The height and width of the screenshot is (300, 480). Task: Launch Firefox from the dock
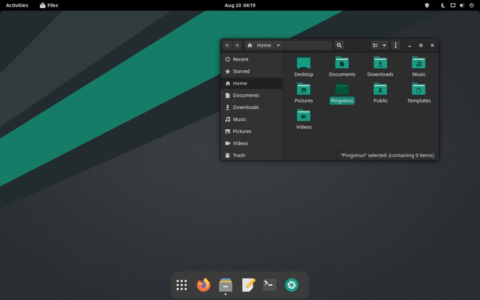click(204, 285)
